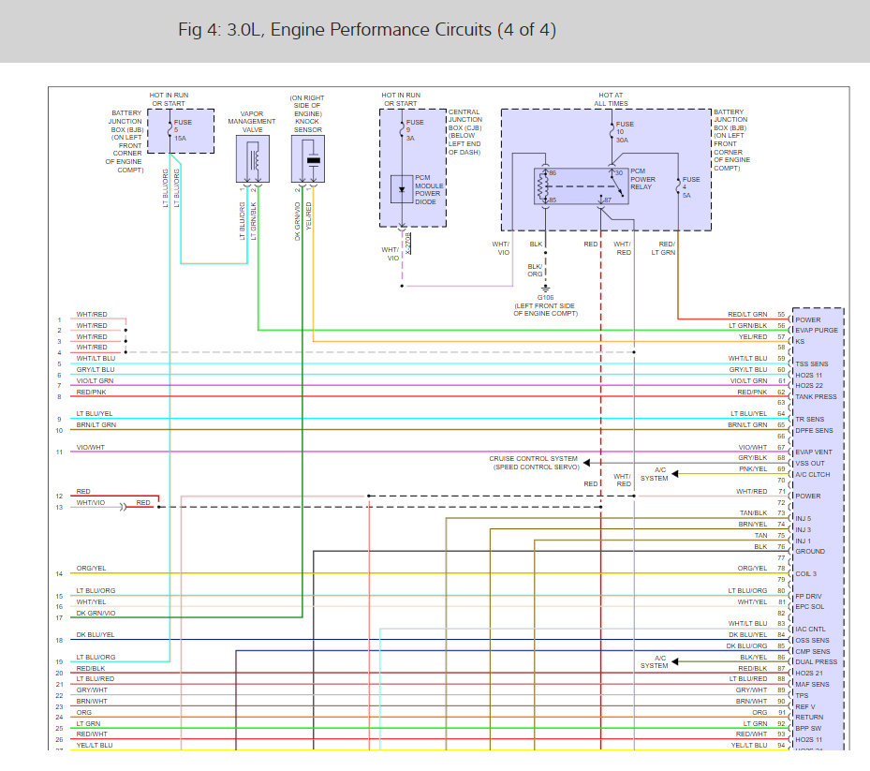
Task: Click the POWER pin 55 label
Action: coord(807,319)
